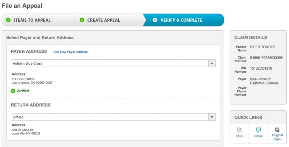289x147 pixels.
Task: Open the ZirMed return address combo box
Action: 110,117
